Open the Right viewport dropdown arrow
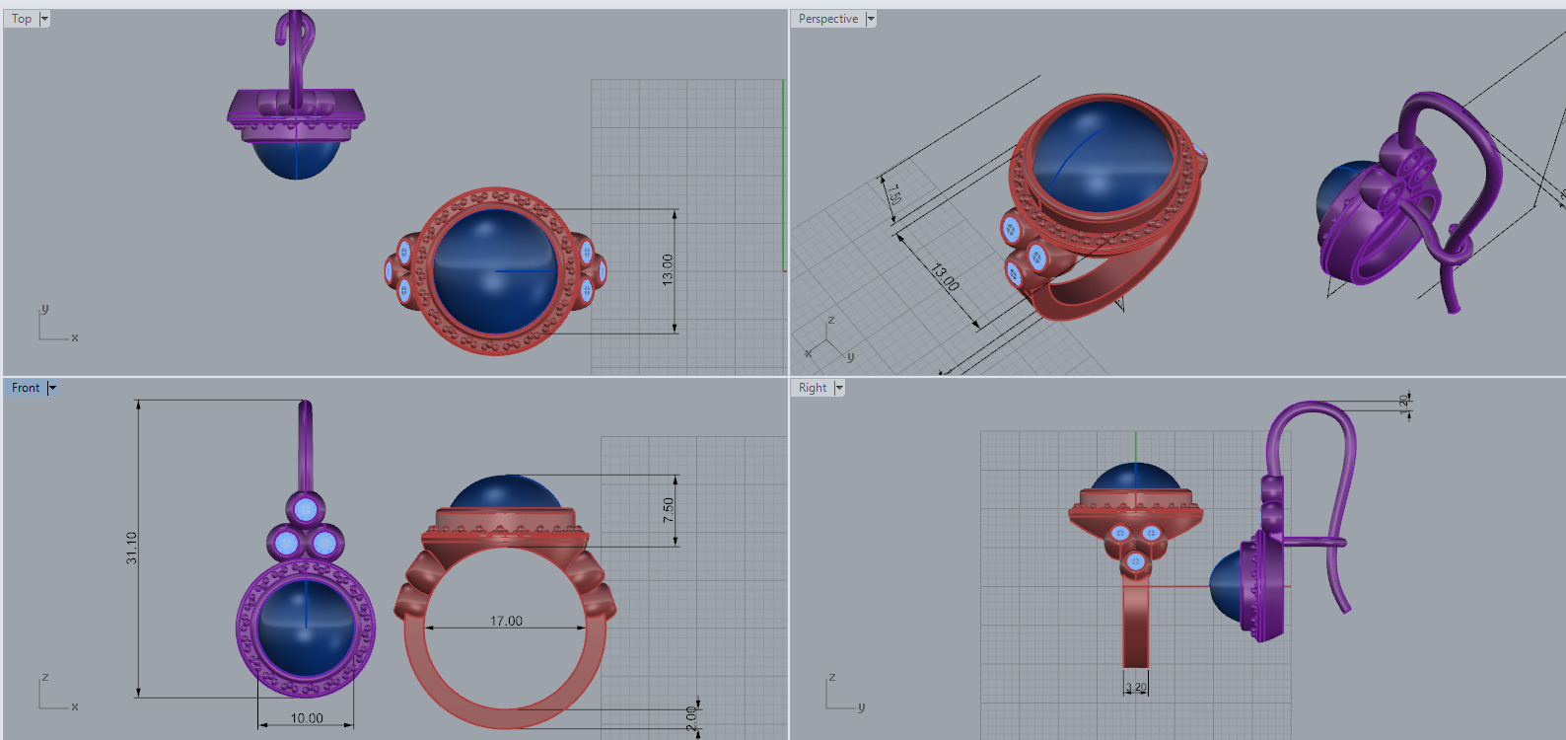The width and height of the screenshot is (1566, 740). tap(839, 388)
